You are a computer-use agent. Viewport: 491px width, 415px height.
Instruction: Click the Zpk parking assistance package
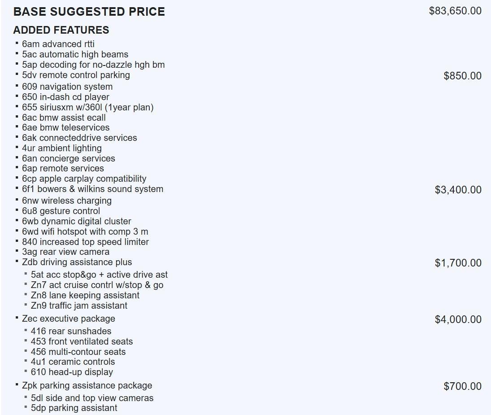tap(87, 385)
